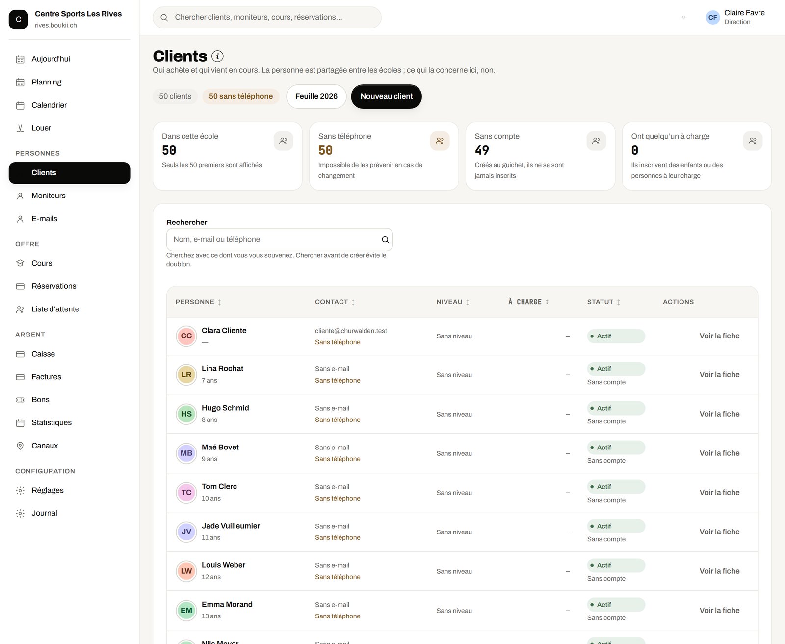Open the Feuille 2026 button
The width and height of the screenshot is (785, 644).
(316, 97)
